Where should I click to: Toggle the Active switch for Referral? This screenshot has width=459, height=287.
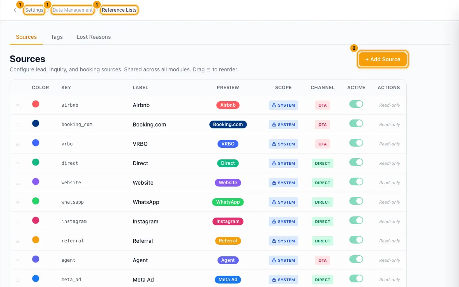356,240
